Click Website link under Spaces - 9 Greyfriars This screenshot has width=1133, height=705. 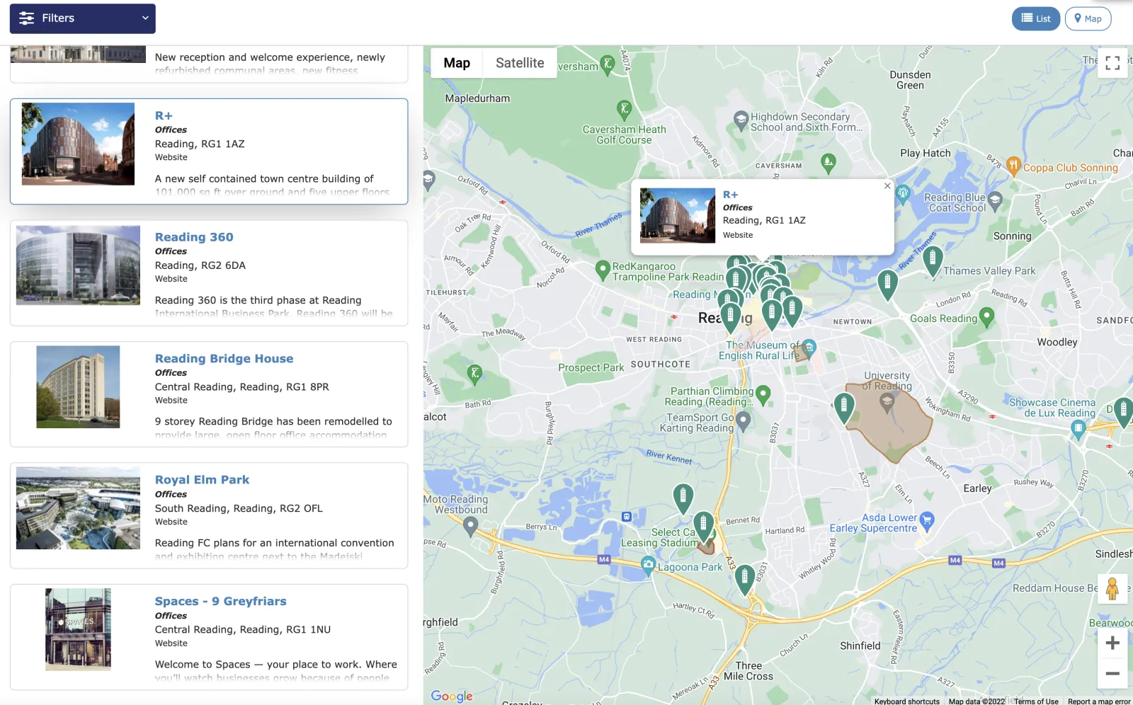pos(171,643)
